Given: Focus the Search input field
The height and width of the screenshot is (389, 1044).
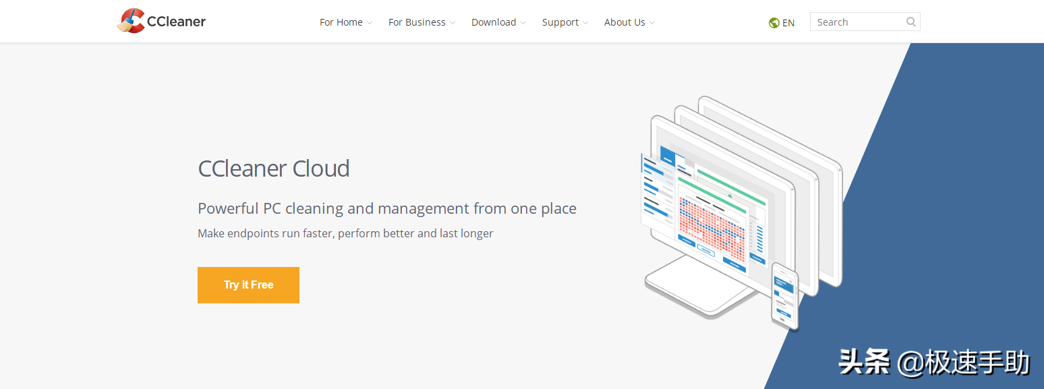Looking at the screenshot, I should [865, 22].
